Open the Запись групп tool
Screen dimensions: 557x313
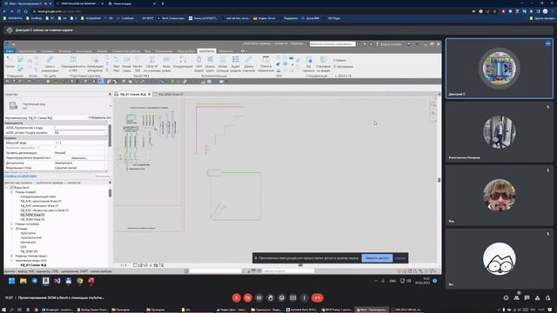point(210,63)
